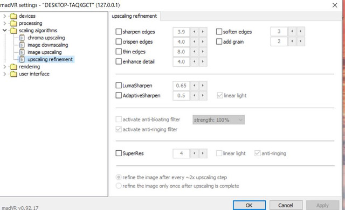The height and width of the screenshot is (210, 345).
Task: Click image upscaling page icon
Action: [x=22, y=52]
